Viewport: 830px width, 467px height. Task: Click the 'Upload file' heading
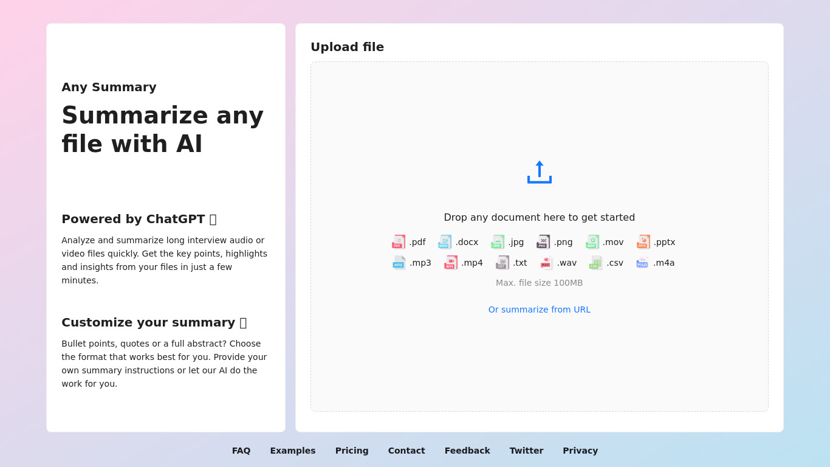348,47
